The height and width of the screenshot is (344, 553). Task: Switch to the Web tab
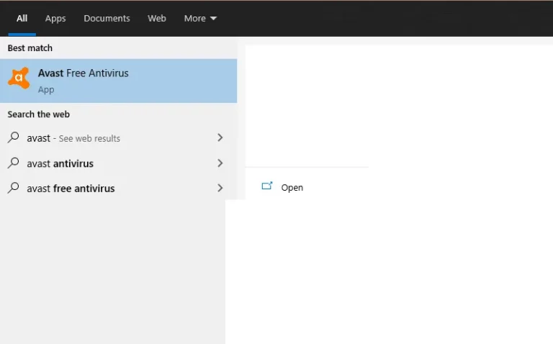pyautogui.click(x=156, y=18)
